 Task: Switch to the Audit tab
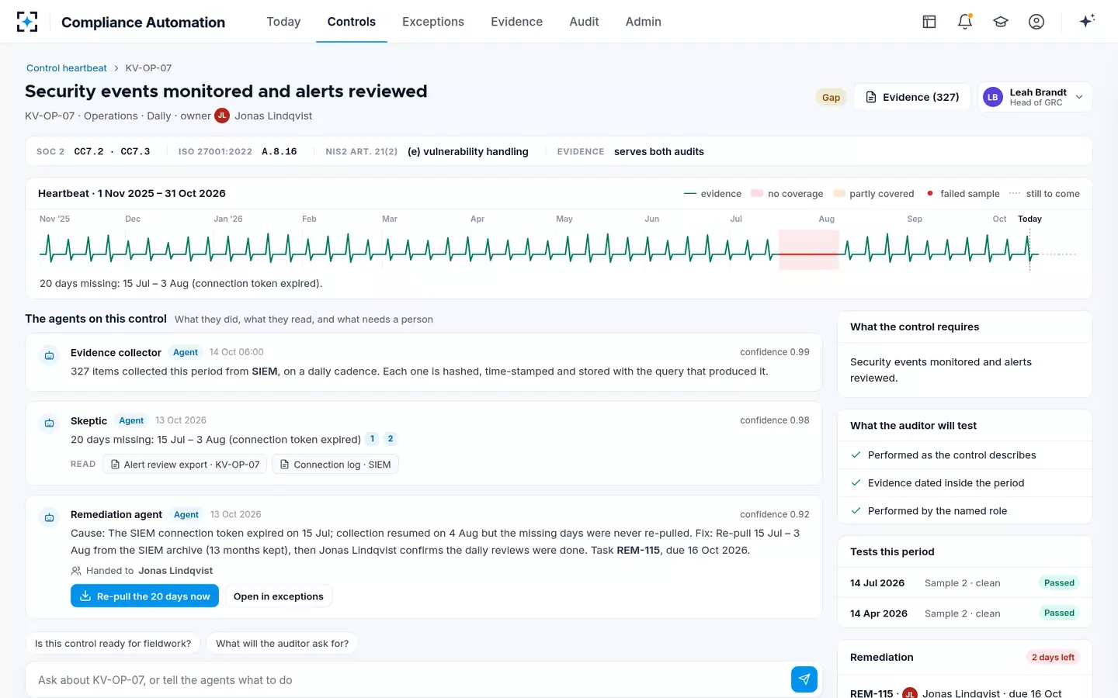(x=584, y=22)
